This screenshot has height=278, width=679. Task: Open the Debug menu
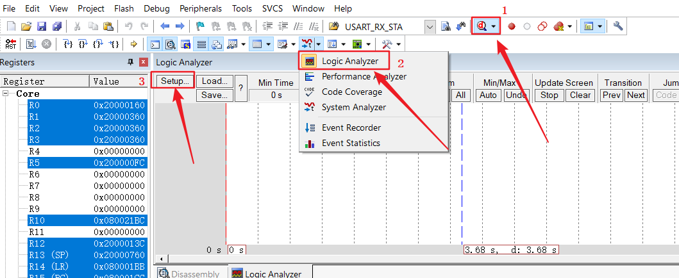(x=156, y=8)
